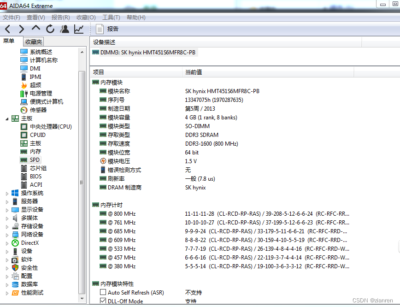Select the 序列号 row
This screenshot has width=400, height=307.
tap(222, 100)
